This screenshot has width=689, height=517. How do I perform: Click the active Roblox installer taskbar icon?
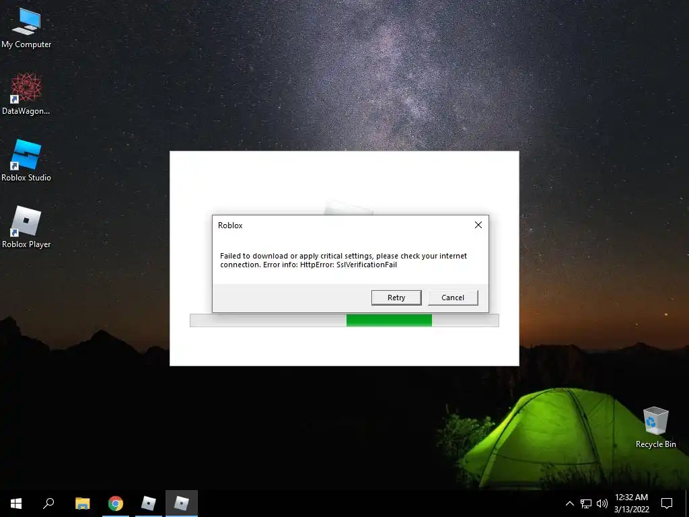point(182,504)
